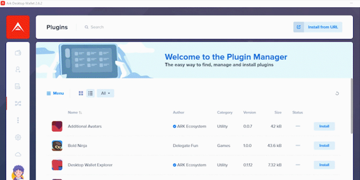
Task: Click the vertical scrollbar of plugin list
Action: click(x=352, y=106)
